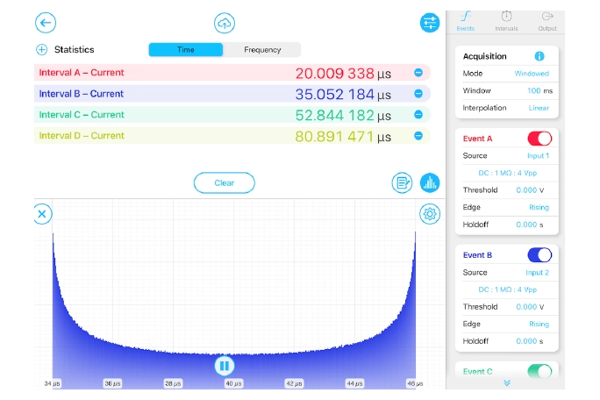Change Event B source Input 2

(x=537, y=273)
